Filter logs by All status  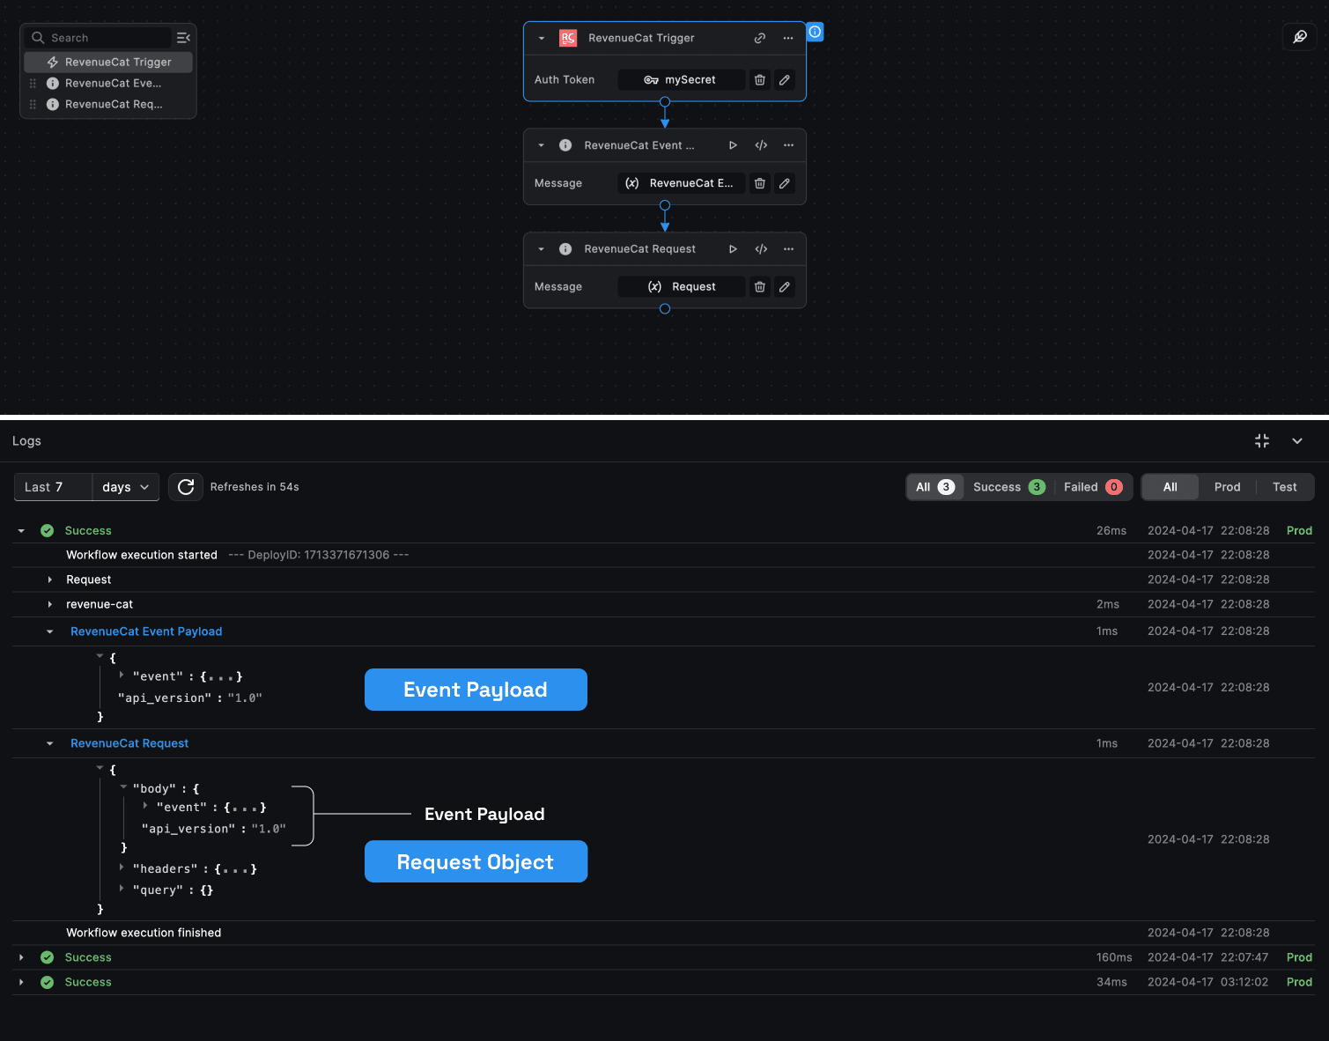934,487
